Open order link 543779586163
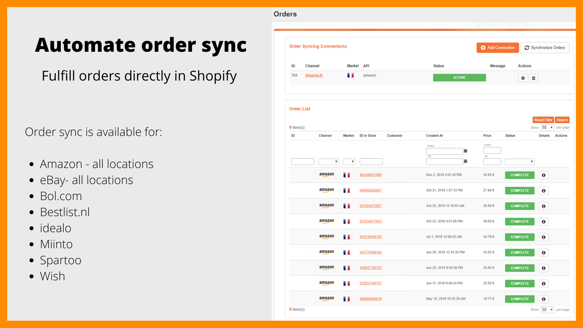The height and width of the screenshot is (328, 583). click(x=371, y=252)
